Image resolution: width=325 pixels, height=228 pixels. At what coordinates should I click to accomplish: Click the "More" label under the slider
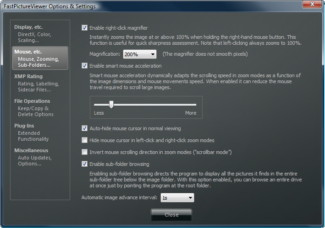click(x=191, y=113)
